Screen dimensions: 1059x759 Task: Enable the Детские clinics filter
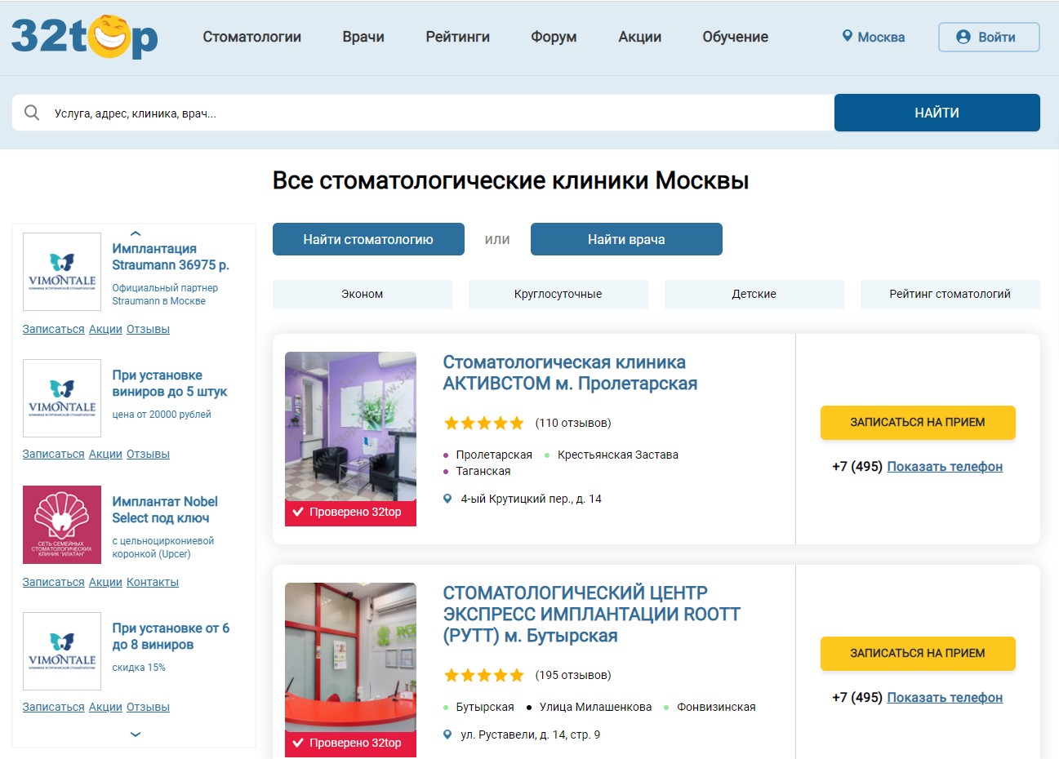click(x=754, y=295)
